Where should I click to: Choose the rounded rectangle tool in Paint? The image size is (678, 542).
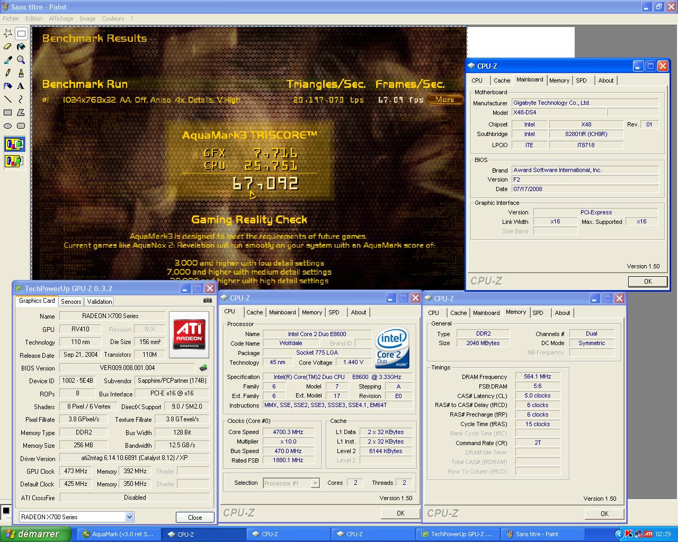point(21,125)
